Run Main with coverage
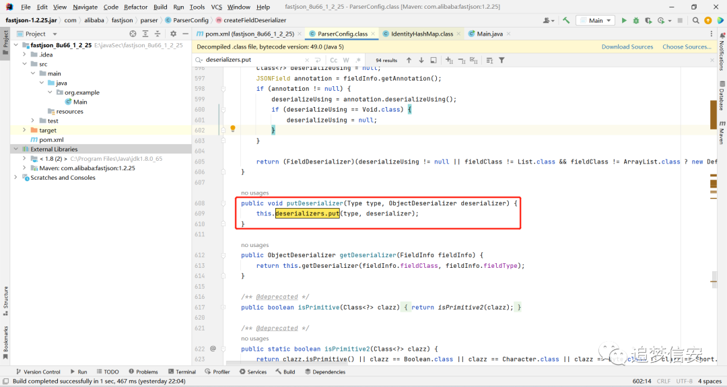Screen dimensions: 727x387 point(648,20)
